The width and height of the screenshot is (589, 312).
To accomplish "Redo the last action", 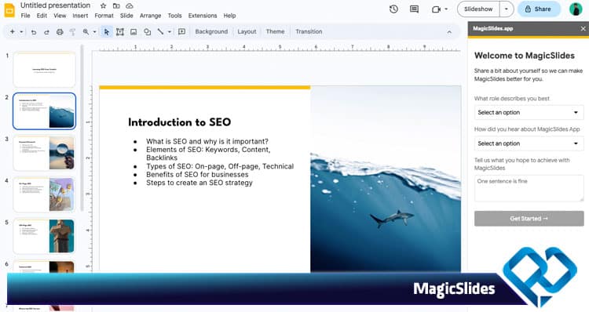I will click(46, 32).
